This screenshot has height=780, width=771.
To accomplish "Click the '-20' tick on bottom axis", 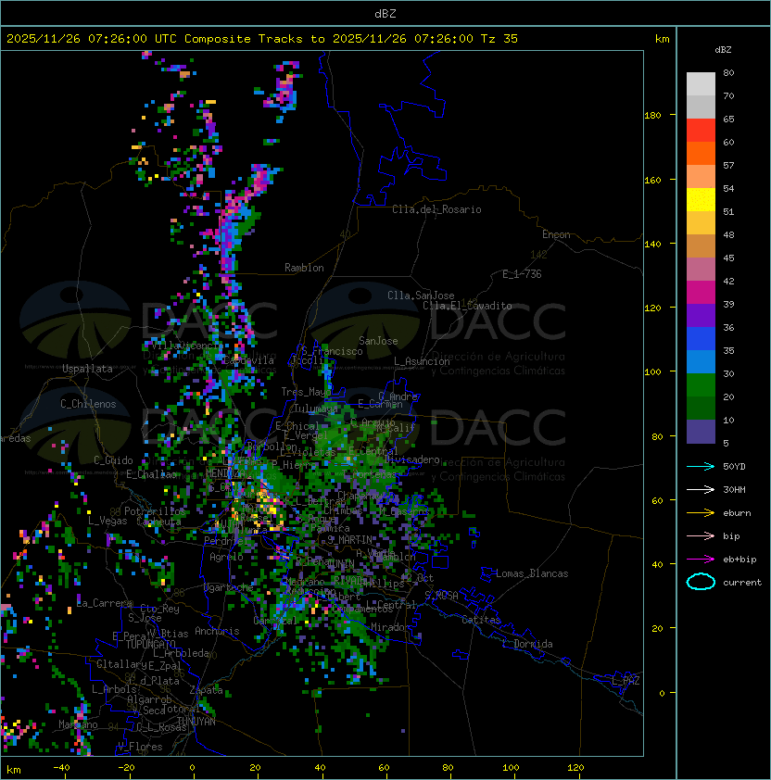I will pyautogui.click(x=126, y=768).
